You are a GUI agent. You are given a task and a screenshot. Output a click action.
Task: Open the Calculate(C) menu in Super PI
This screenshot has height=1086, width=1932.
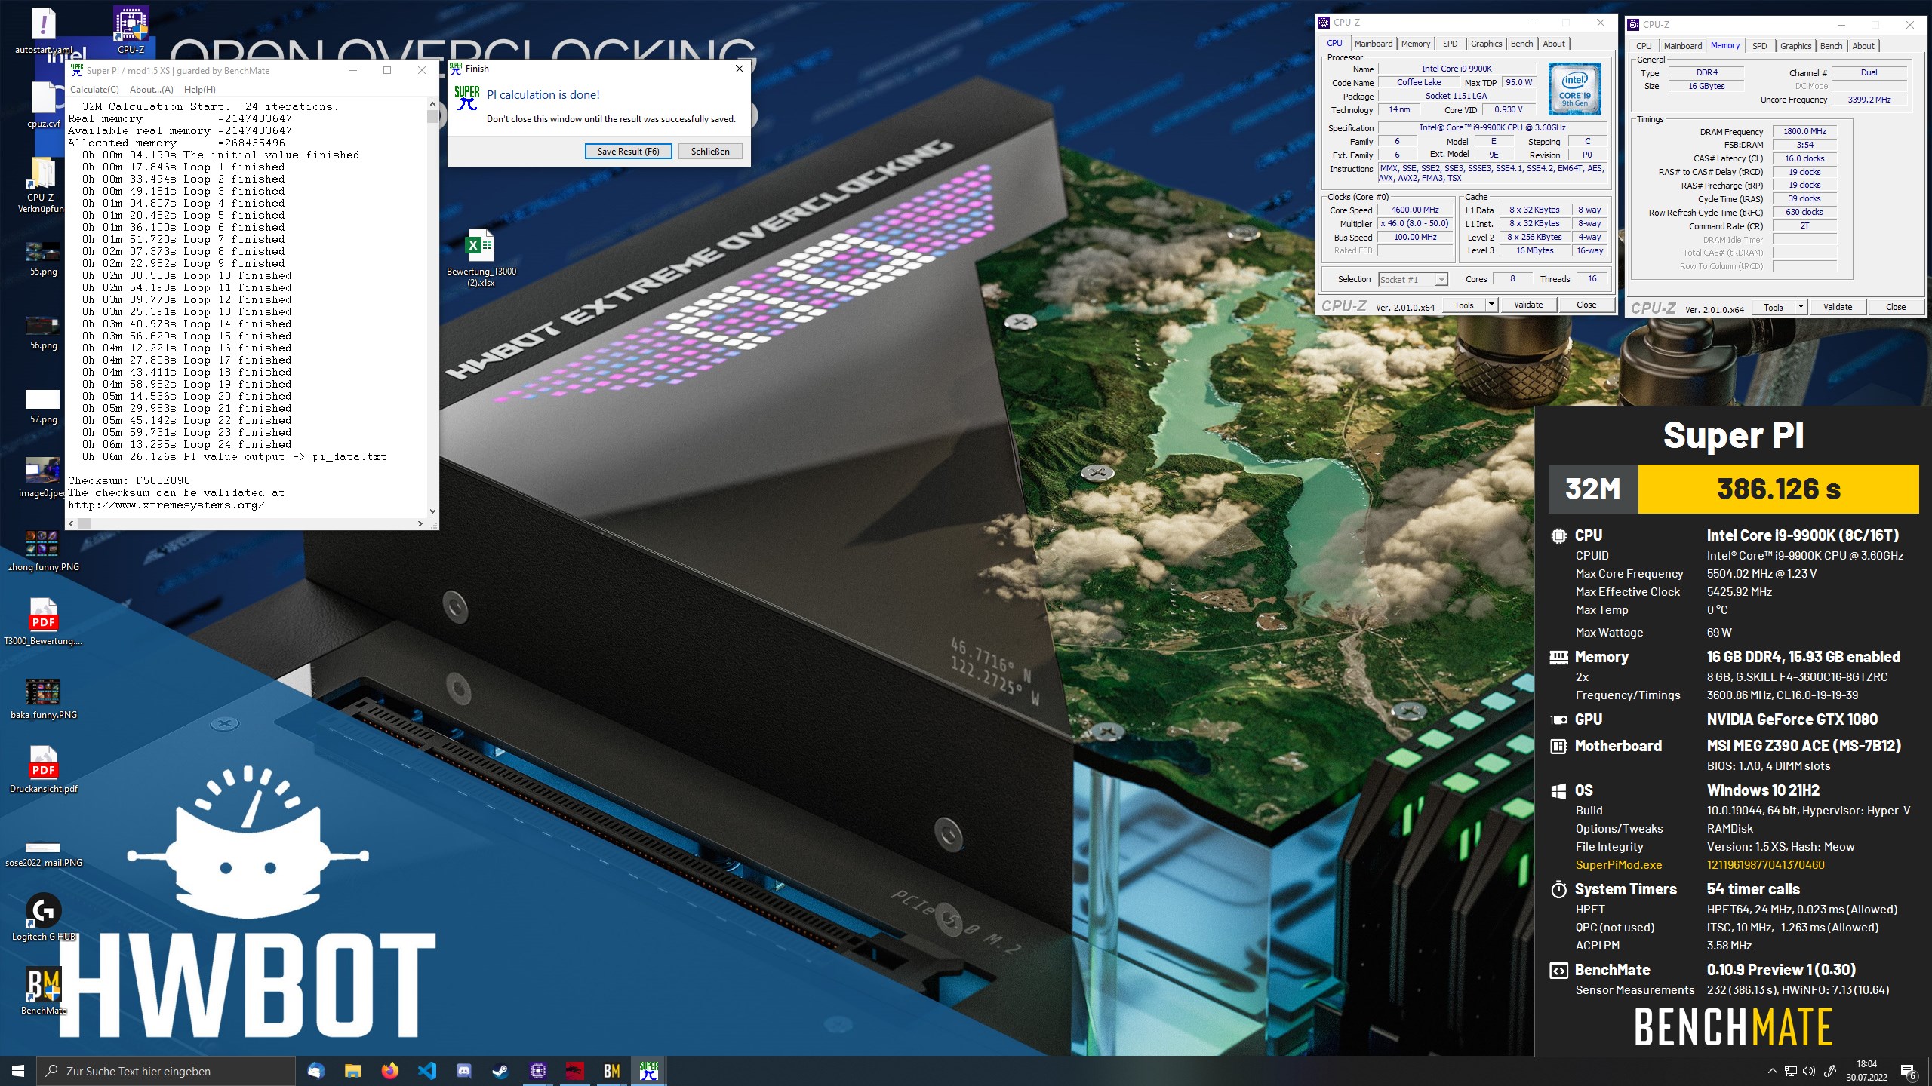pos(94,89)
